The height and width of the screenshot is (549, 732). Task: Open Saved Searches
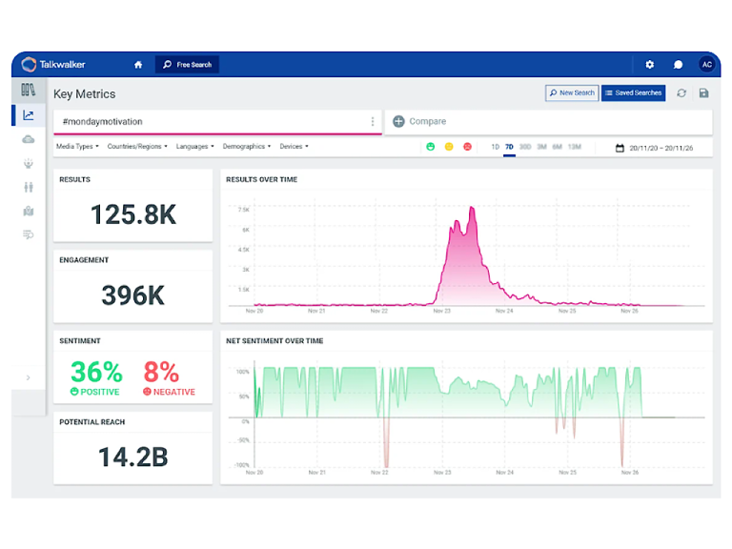click(633, 93)
